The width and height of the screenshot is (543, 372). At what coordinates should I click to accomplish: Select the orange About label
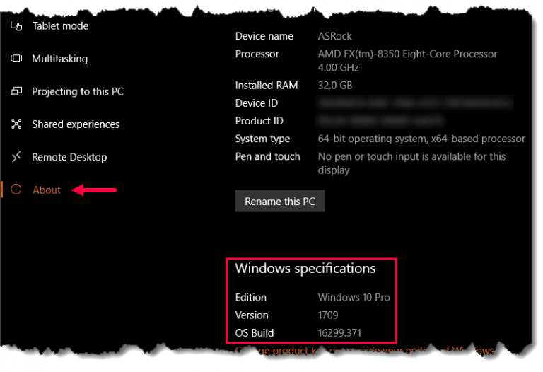coord(47,190)
